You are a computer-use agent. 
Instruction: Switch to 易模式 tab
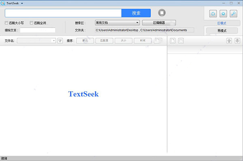pyautogui.click(x=222, y=30)
